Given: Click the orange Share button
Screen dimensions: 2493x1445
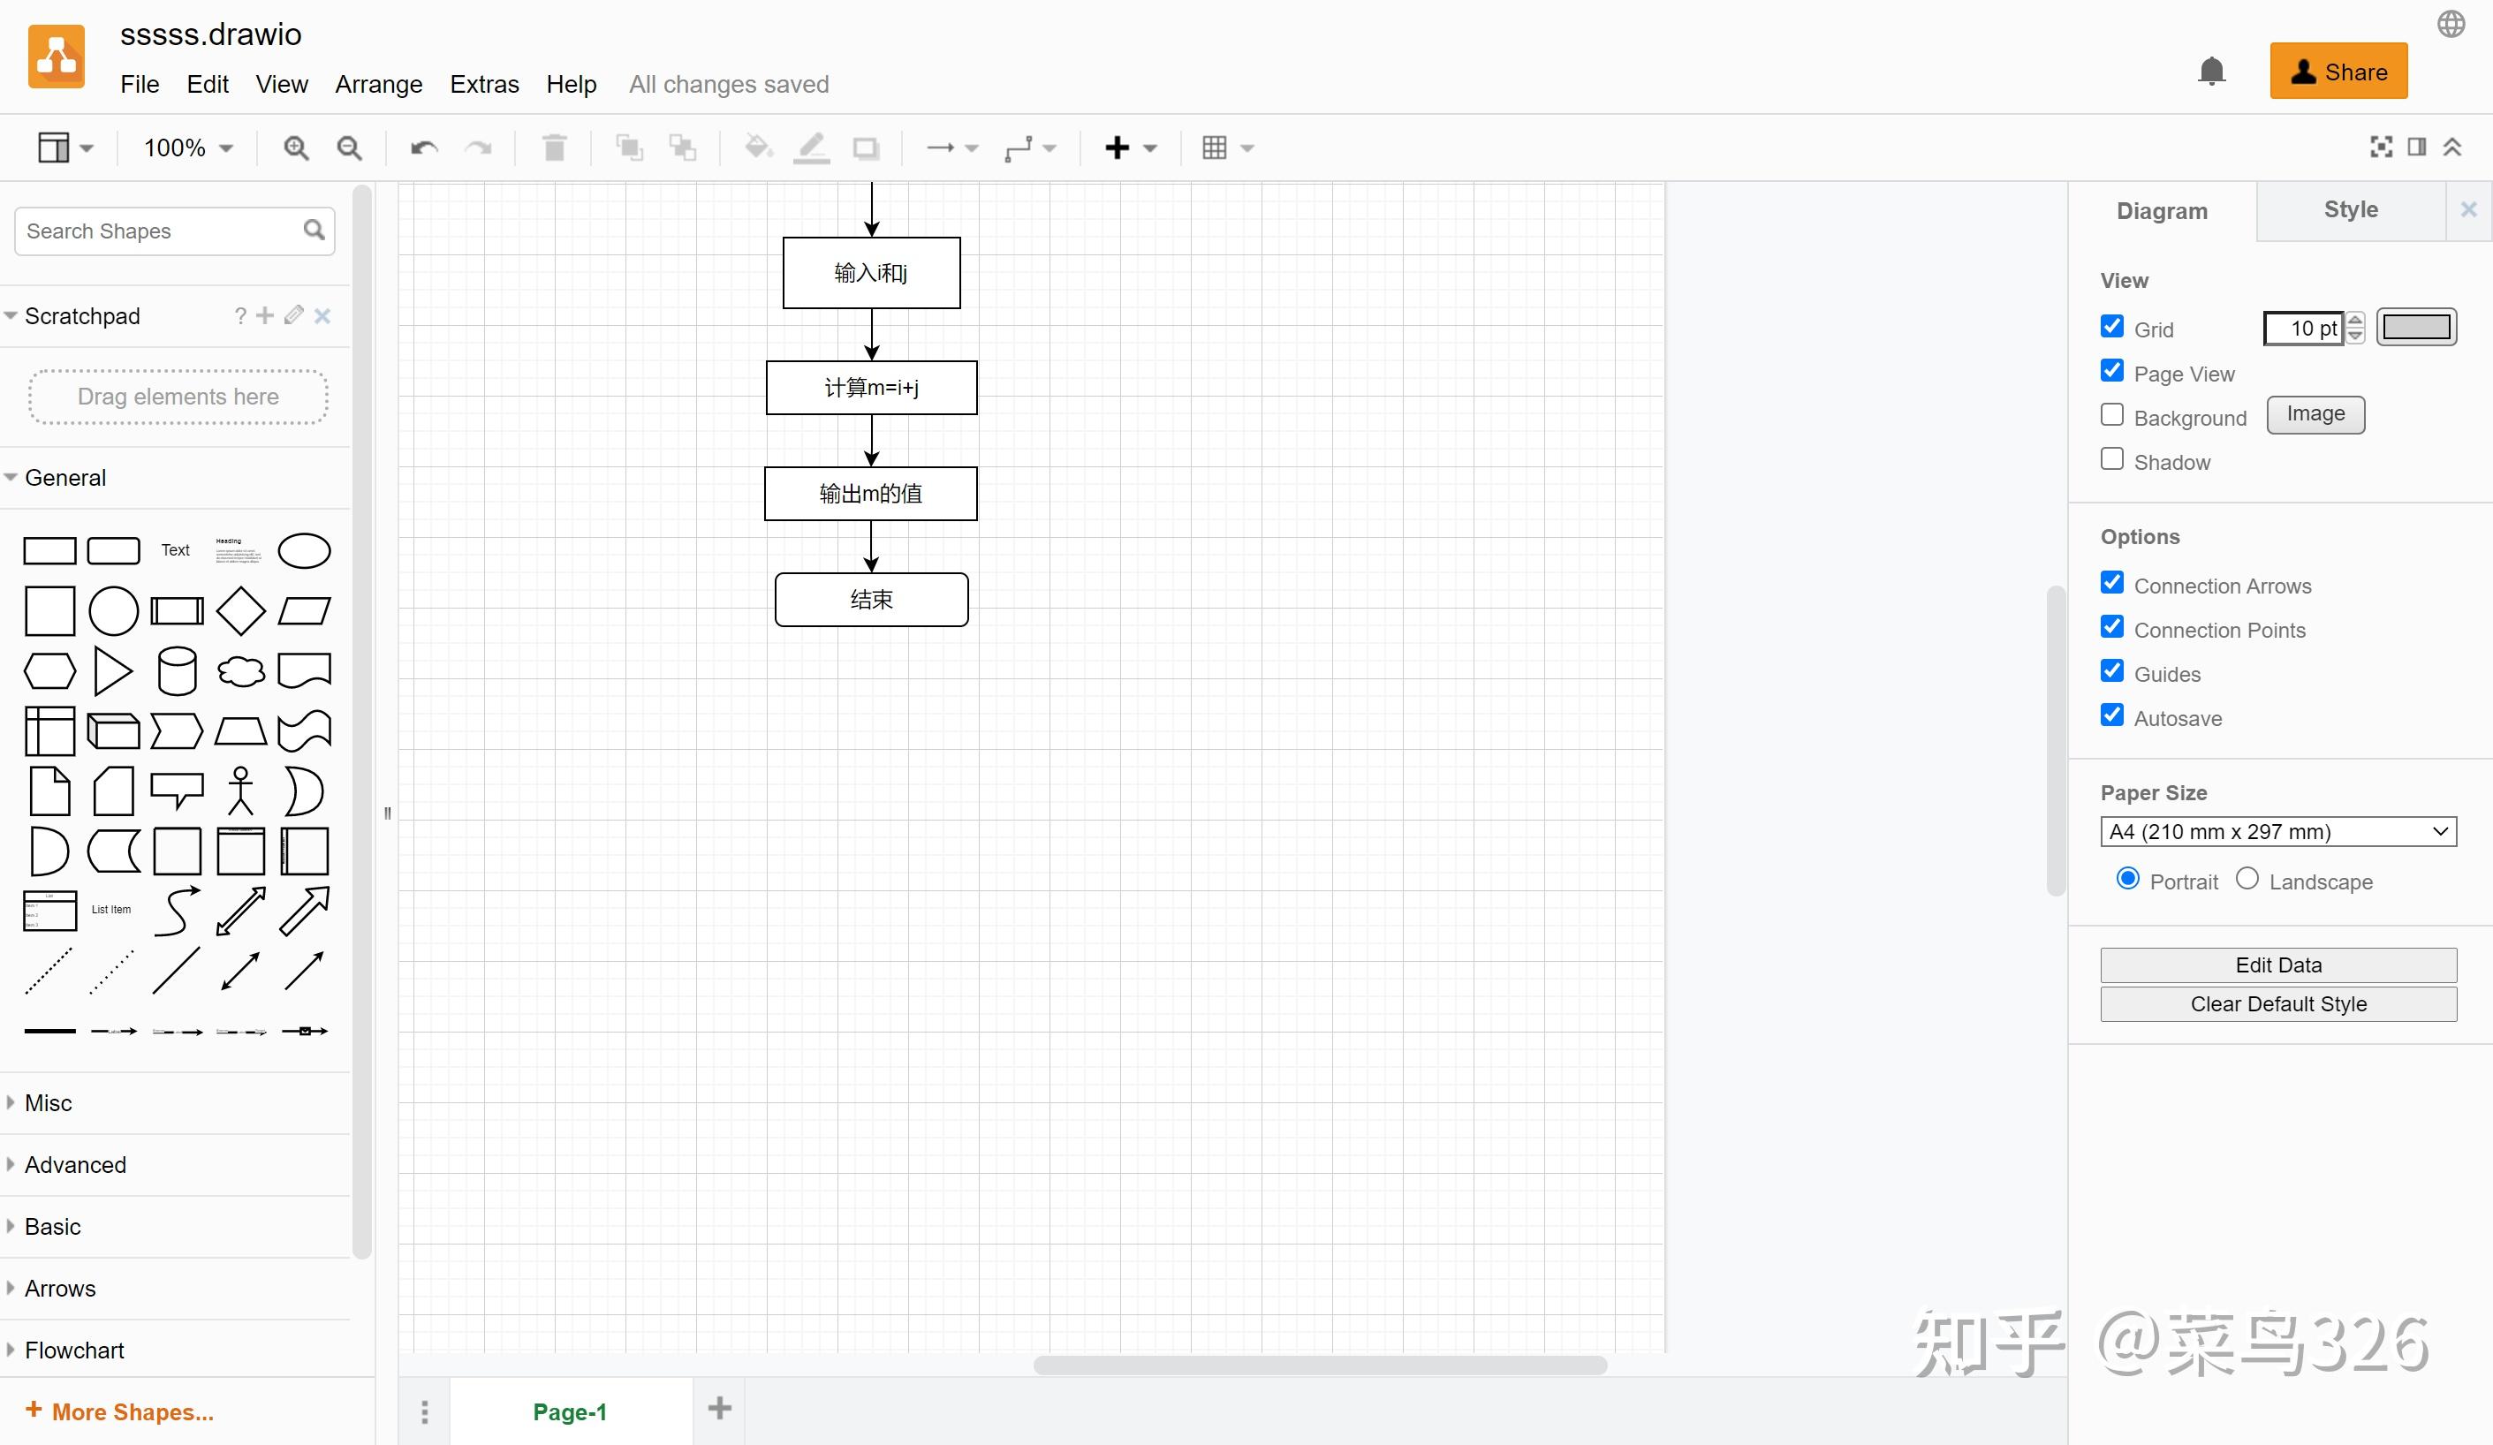Looking at the screenshot, I should 2338,72.
